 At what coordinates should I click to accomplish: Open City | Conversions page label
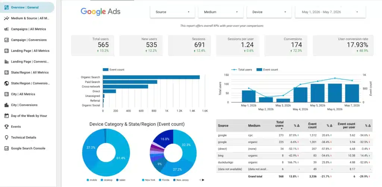[x=24, y=105]
